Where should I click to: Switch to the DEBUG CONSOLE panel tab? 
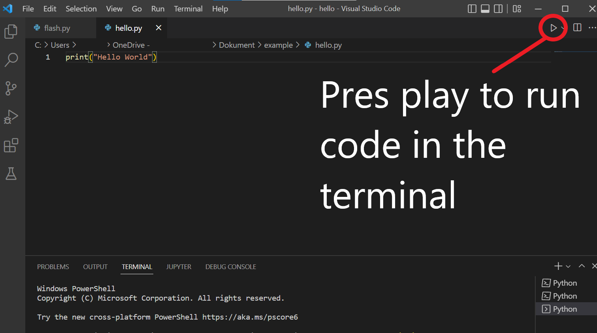[x=231, y=267]
